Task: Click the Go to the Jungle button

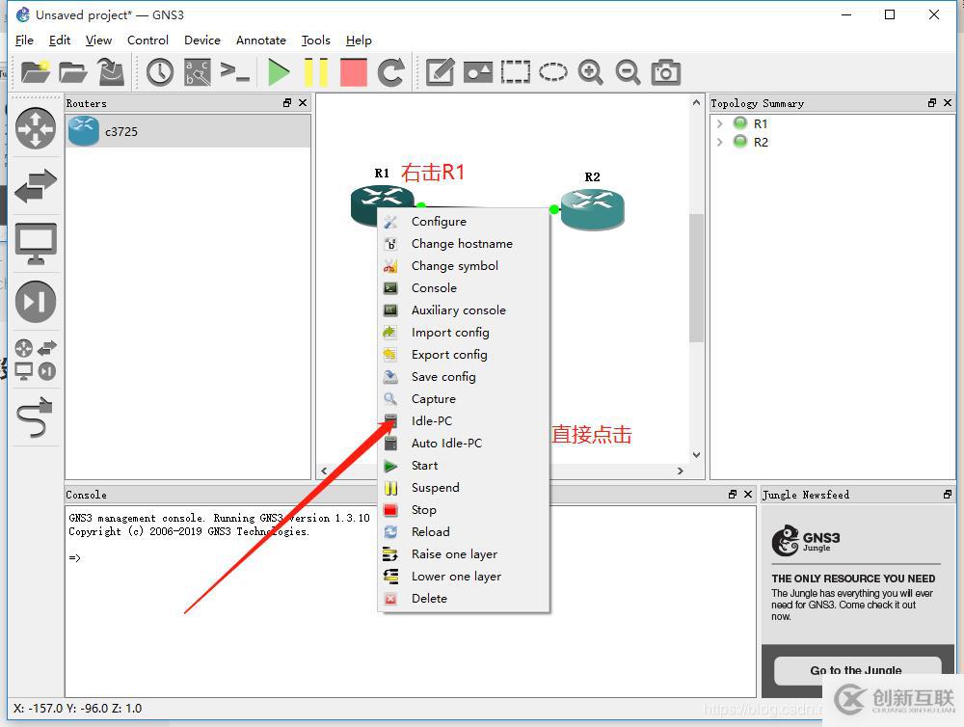Action: coord(857,670)
